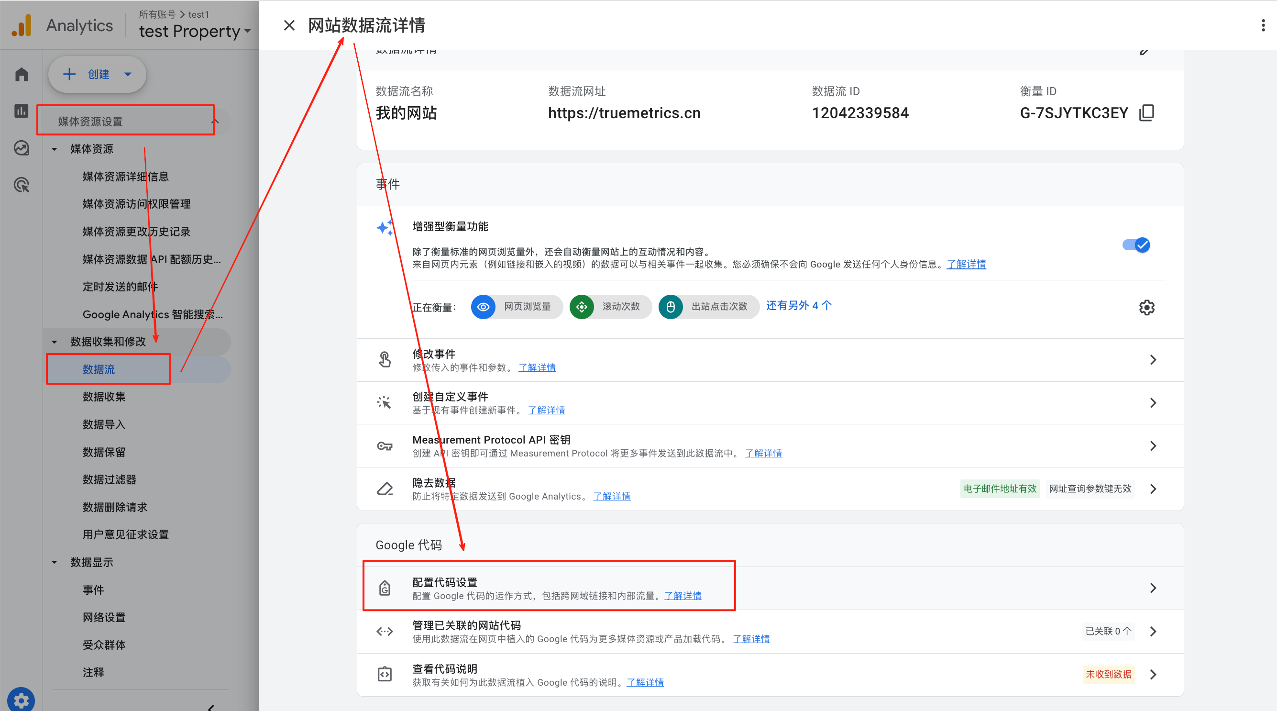The image size is (1277, 711).
Task: Select 数据流 in the sidebar tree
Action: pyautogui.click(x=99, y=369)
